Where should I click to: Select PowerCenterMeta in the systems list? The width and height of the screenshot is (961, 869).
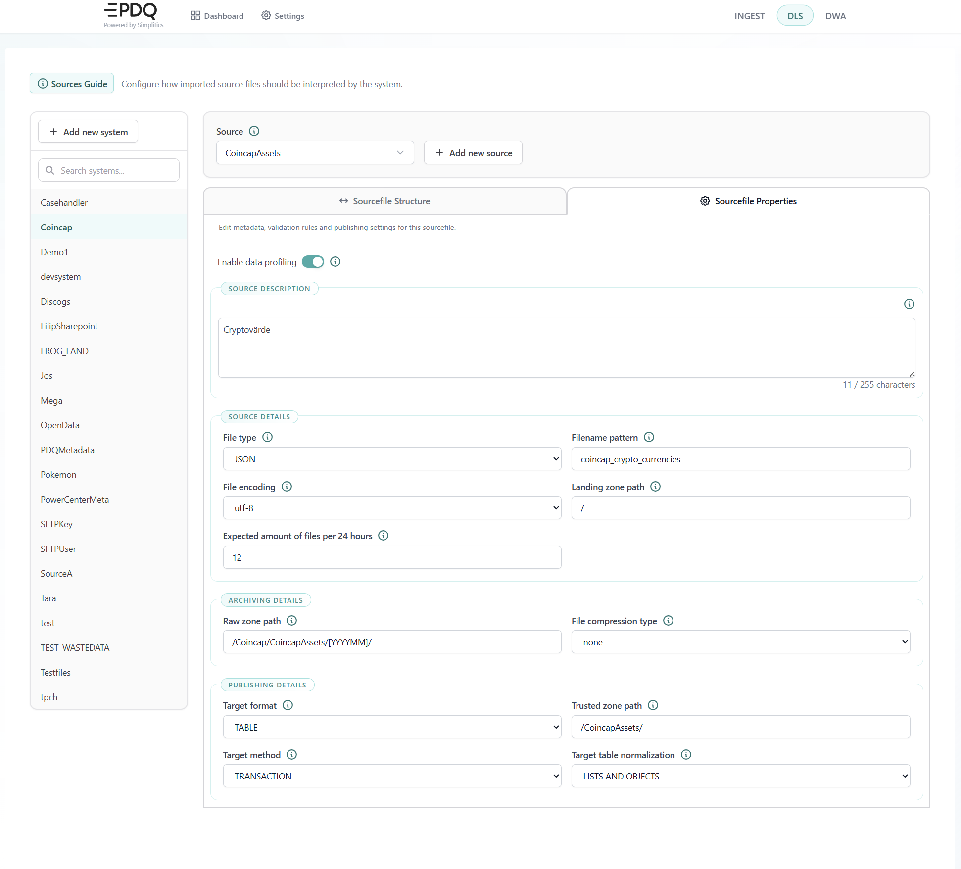point(109,499)
